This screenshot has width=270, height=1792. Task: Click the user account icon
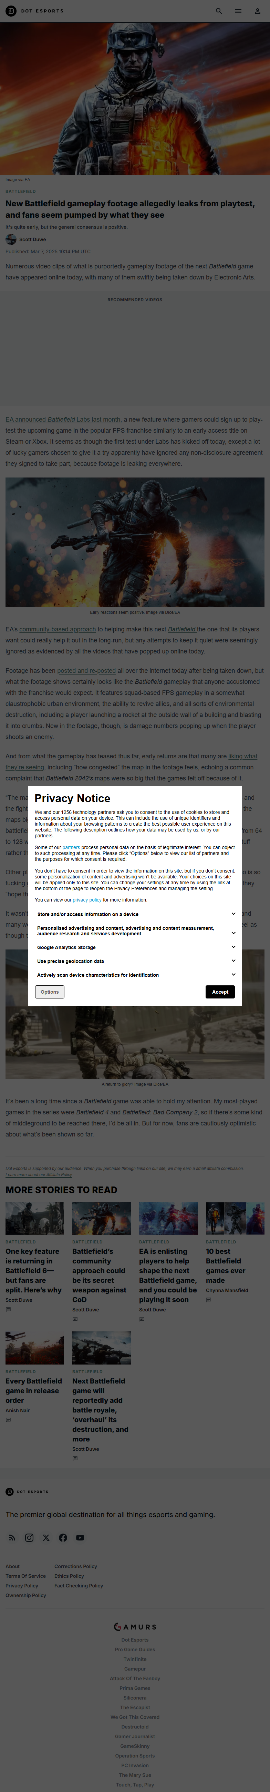coord(258,11)
